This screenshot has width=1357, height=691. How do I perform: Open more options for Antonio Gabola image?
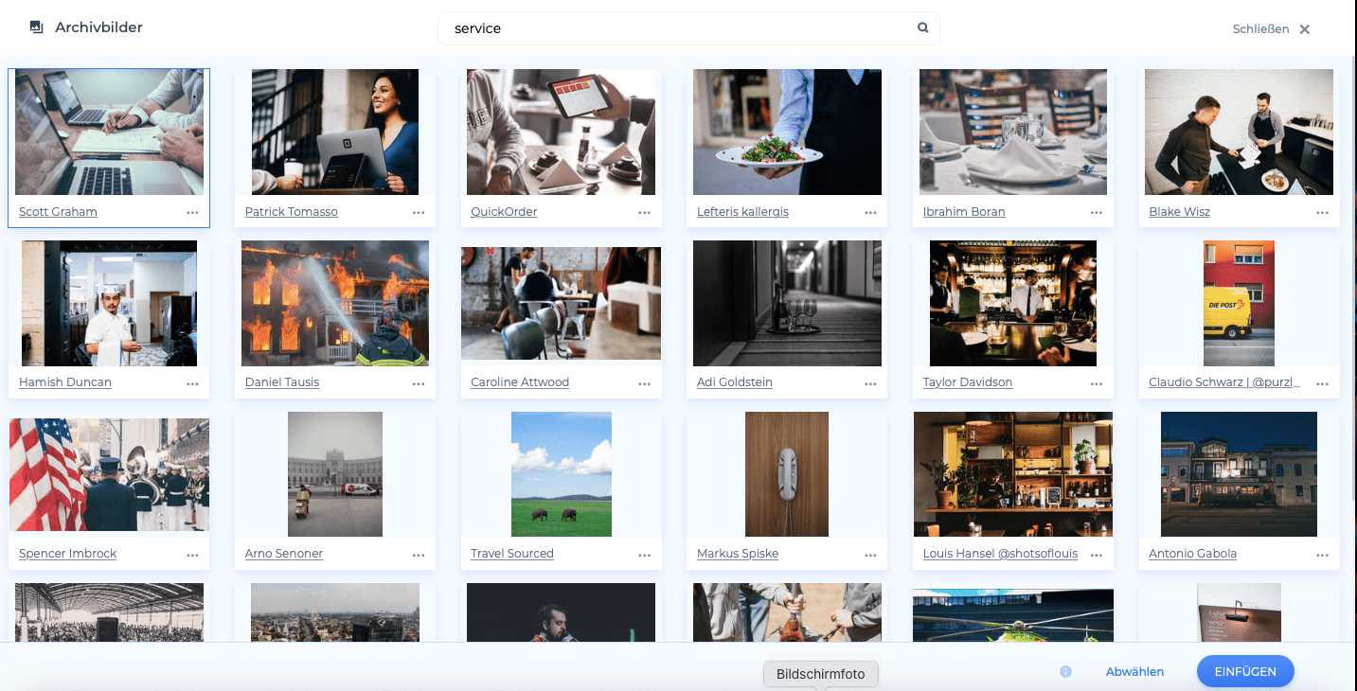[1322, 555]
